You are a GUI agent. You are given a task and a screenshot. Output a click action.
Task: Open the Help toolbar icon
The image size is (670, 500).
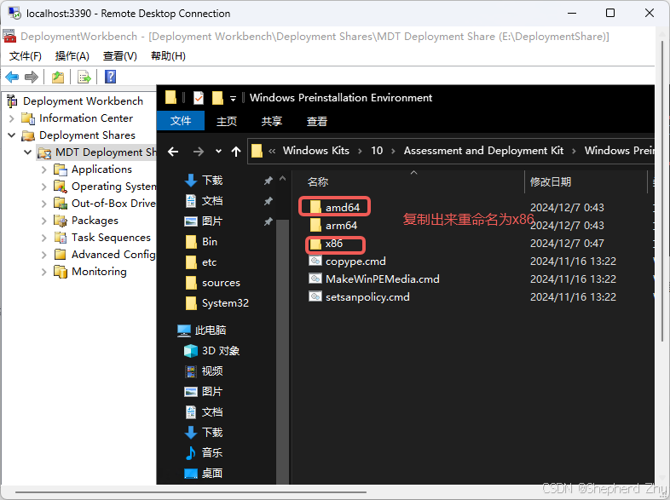(110, 77)
